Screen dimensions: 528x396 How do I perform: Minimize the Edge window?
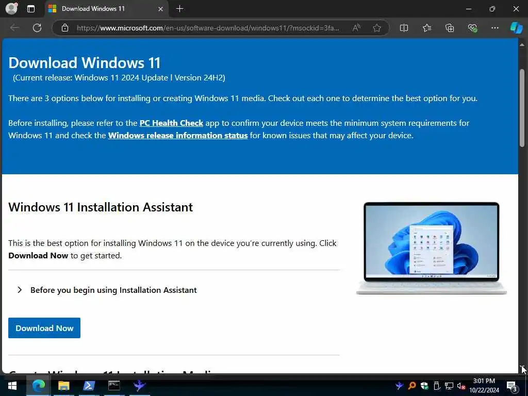click(x=468, y=9)
